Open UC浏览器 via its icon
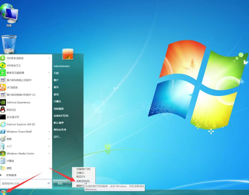This screenshot has height=195, width=249. click(x=3, y=88)
